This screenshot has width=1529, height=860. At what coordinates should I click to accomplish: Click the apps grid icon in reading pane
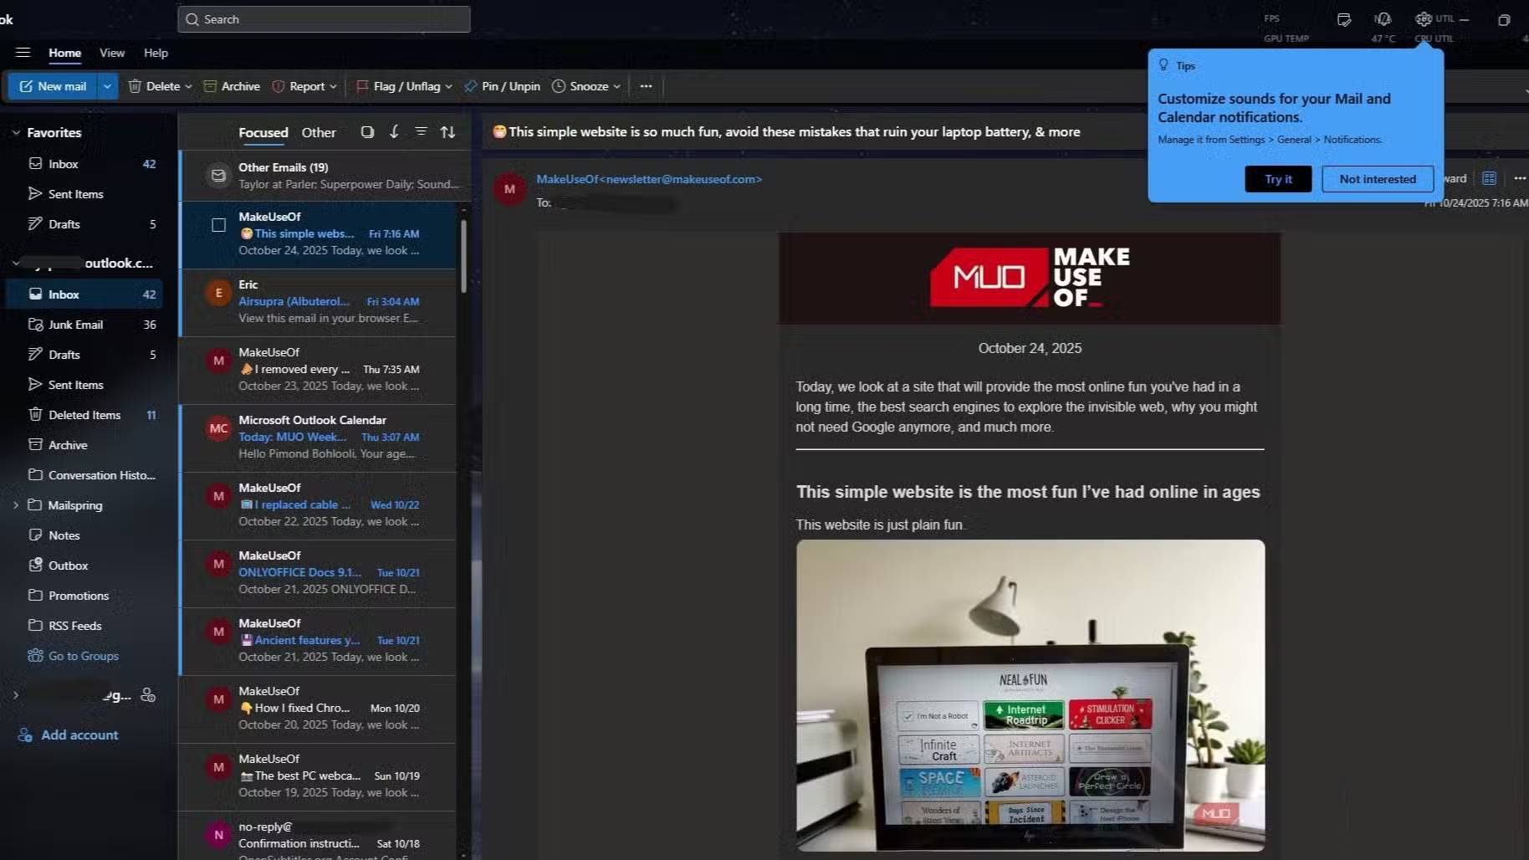click(x=1489, y=178)
